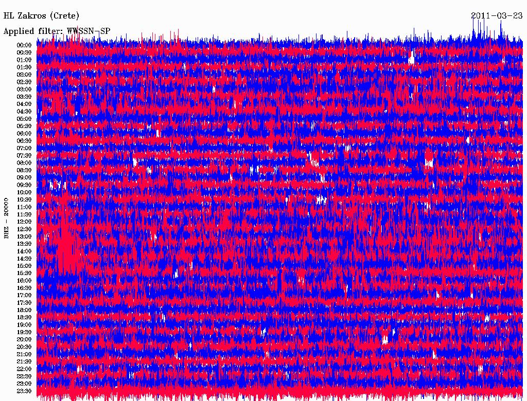
Task: Select the 05:30 time label
Action: click(24, 126)
